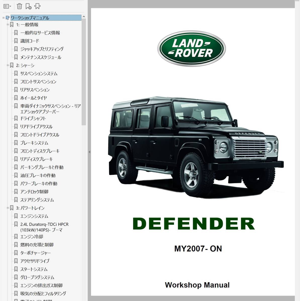Click the bookmark icon beside エンジン冷却
This screenshot has width=300, height=301.
point(16,237)
